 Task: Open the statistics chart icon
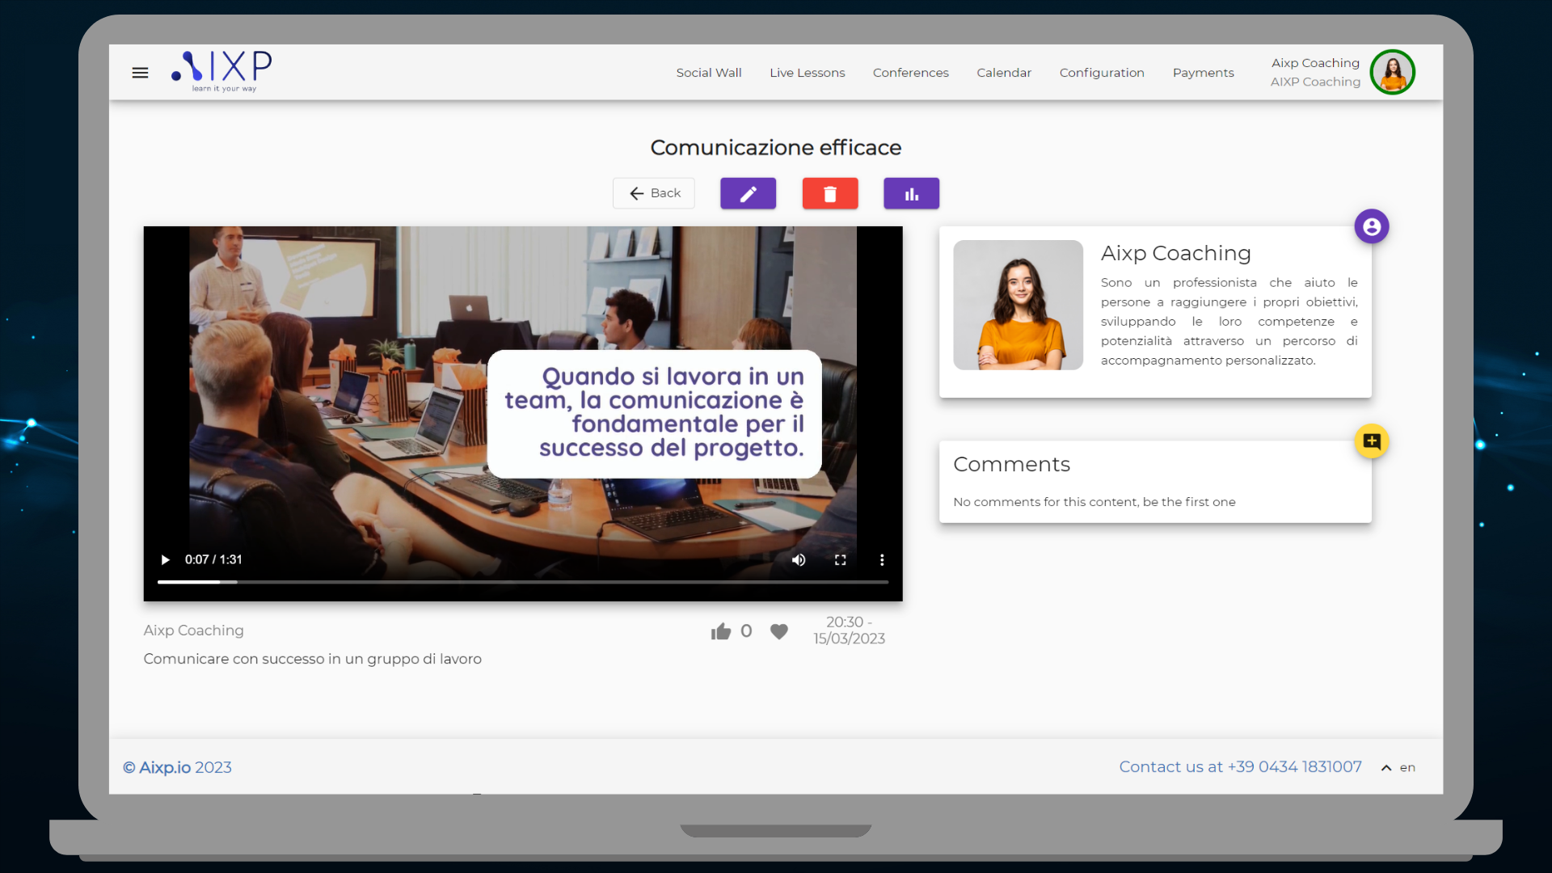click(x=911, y=193)
